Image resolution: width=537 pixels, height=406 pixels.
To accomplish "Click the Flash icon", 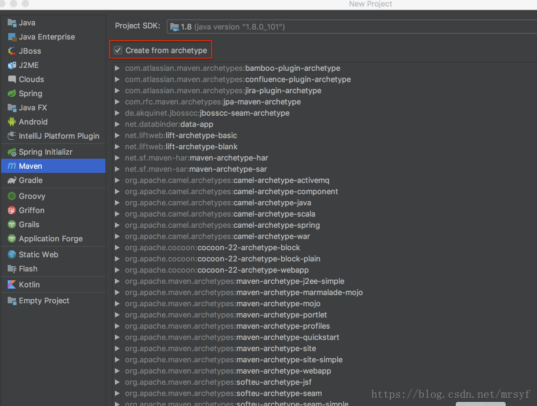I will (12, 269).
